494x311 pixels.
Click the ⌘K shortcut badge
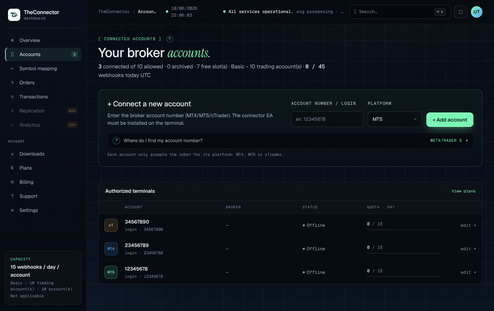440,12
